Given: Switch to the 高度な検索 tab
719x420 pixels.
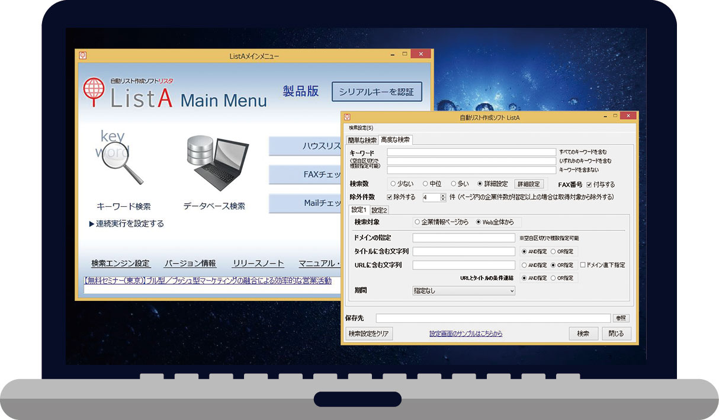Looking at the screenshot, I should coord(396,140).
